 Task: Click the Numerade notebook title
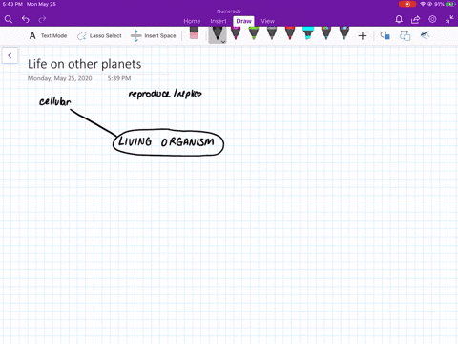pyautogui.click(x=229, y=11)
